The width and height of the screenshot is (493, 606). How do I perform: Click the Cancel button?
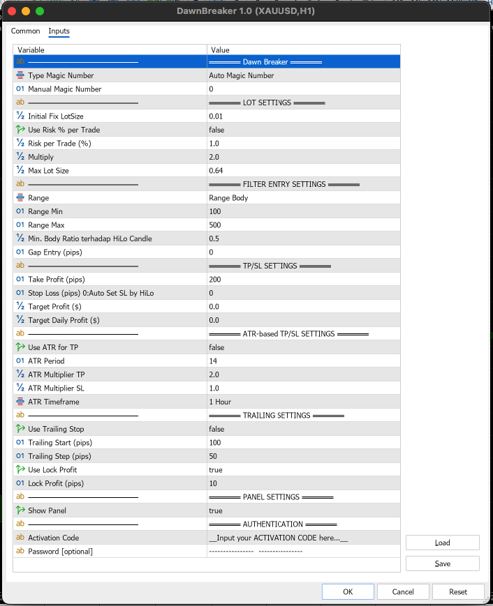(x=403, y=591)
